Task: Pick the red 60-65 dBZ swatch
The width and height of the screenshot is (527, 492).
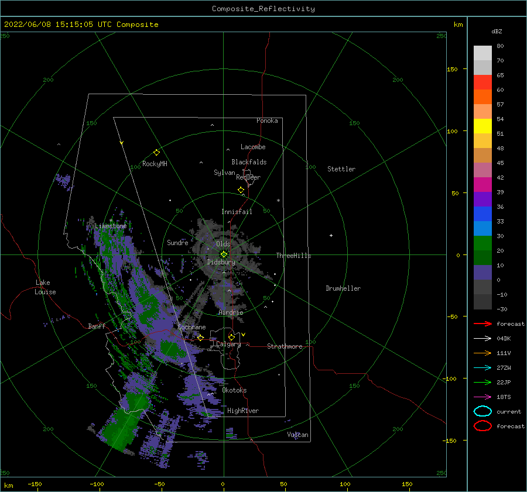Action: click(x=482, y=82)
